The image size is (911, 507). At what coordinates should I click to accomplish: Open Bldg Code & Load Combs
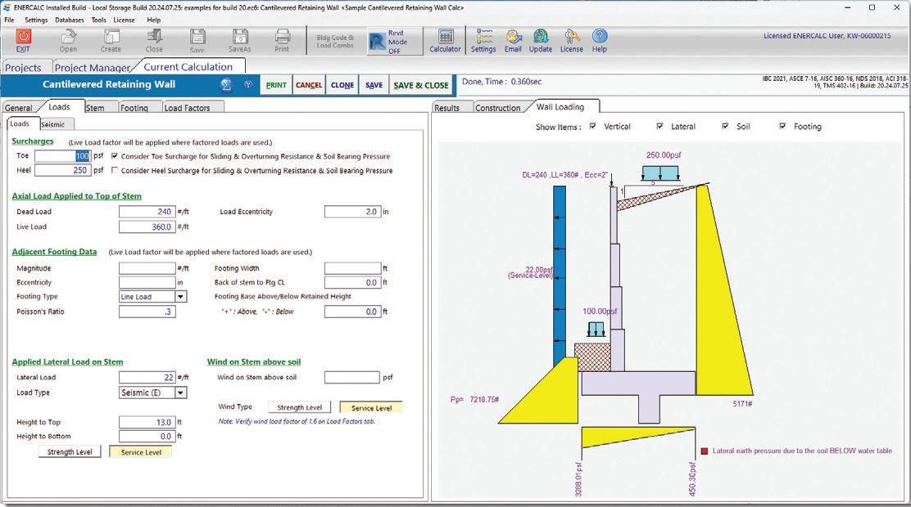pyautogui.click(x=335, y=41)
